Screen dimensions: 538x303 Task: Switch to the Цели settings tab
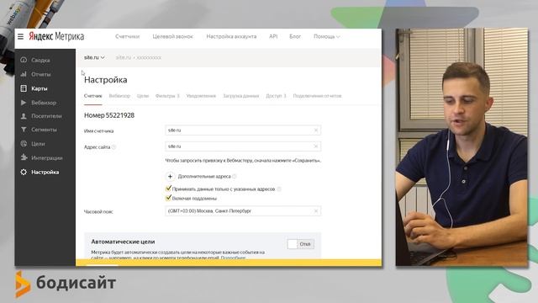tap(143, 96)
